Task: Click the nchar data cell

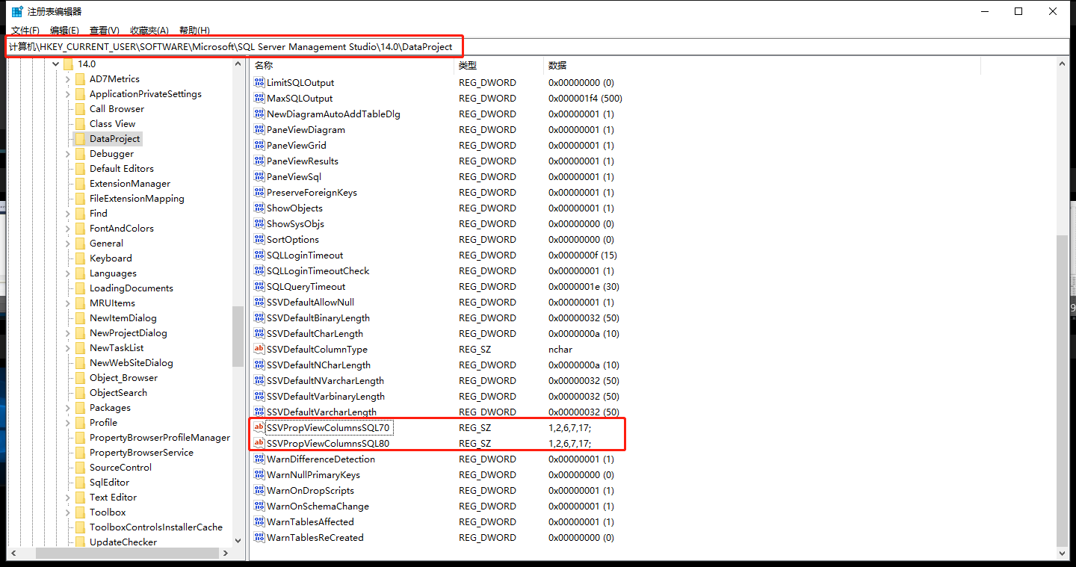Action: 560,349
